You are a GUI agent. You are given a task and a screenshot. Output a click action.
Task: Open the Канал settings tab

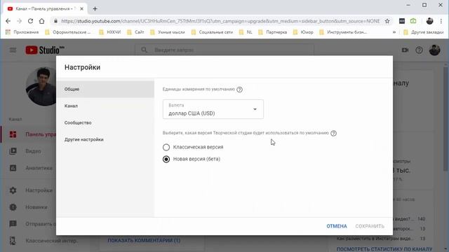[105, 106]
